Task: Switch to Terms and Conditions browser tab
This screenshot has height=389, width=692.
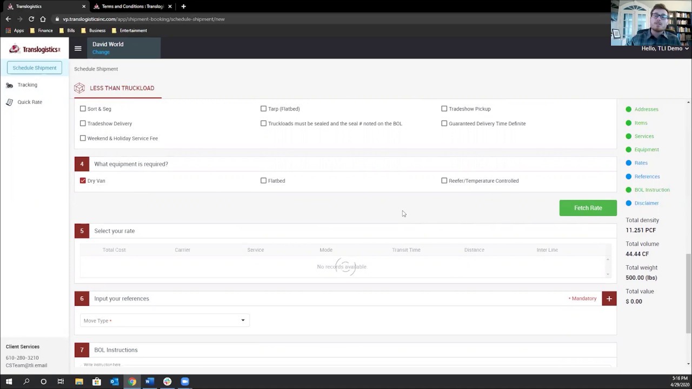Action: point(132,6)
